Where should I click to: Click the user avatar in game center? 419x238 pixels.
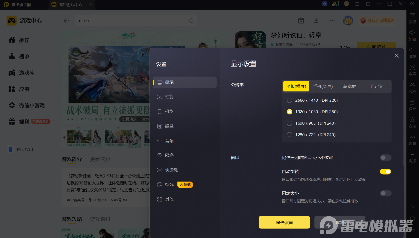(348, 20)
